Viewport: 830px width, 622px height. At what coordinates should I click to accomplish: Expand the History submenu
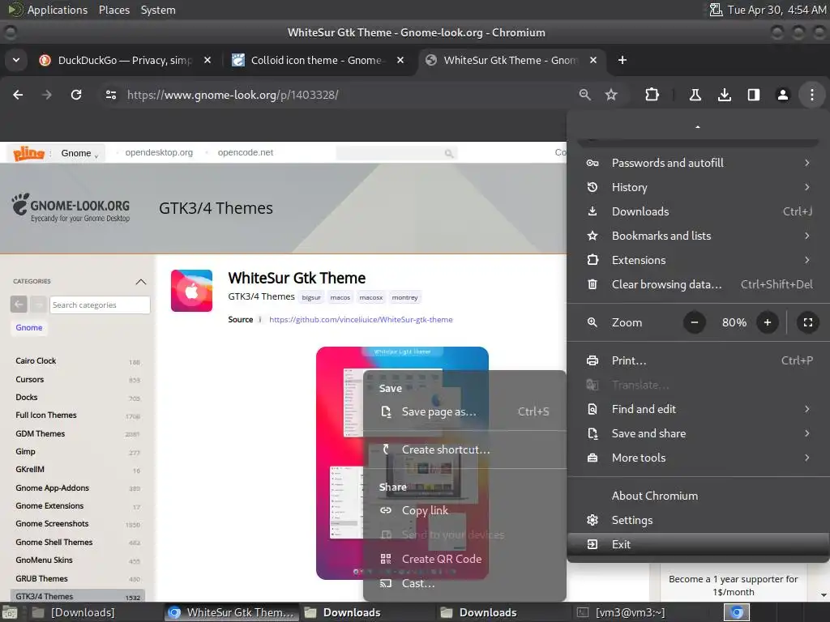pyautogui.click(x=698, y=187)
